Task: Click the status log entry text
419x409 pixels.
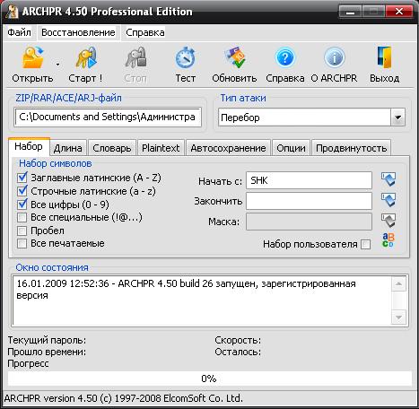Action: [x=186, y=289]
